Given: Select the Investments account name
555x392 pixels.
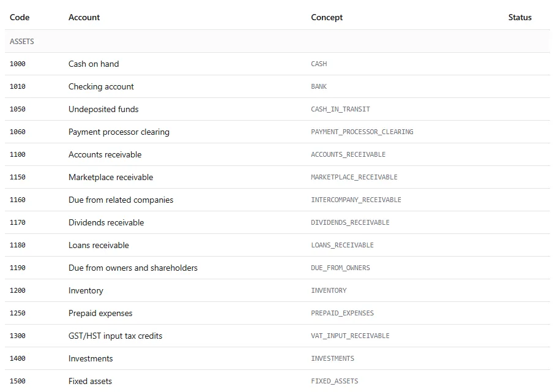Looking at the screenshot, I should pyautogui.click(x=91, y=359).
